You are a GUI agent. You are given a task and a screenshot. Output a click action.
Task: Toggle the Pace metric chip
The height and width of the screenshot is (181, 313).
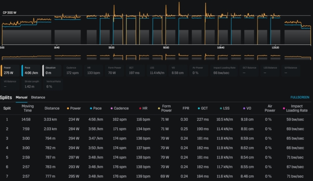(x=31, y=70)
